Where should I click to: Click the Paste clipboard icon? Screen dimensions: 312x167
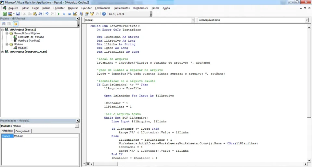pos(35,14)
